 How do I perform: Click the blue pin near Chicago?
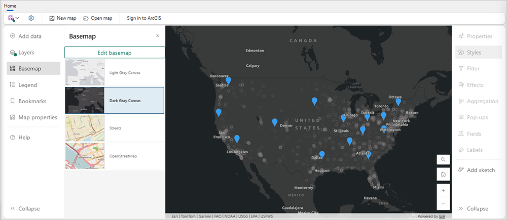[343, 118]
